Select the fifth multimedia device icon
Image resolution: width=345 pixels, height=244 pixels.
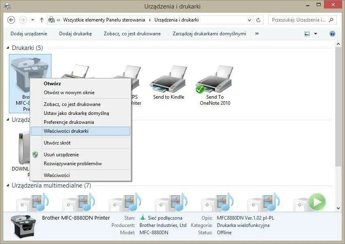coord(217,202)
